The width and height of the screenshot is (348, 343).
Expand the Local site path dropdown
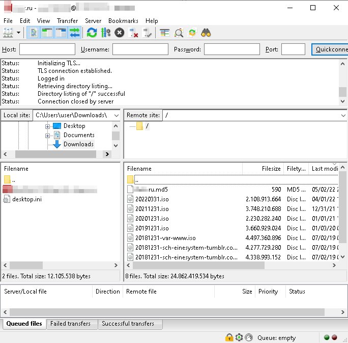[115, 115]
